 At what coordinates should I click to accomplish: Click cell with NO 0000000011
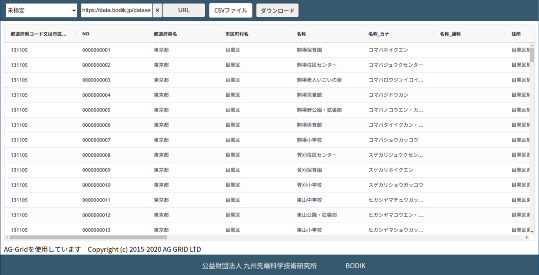pos(96,200)
